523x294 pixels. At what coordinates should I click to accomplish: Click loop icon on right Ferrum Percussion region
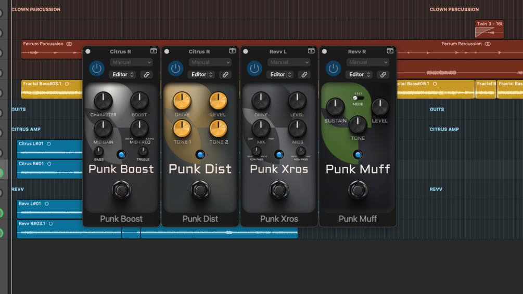[488, 44]
